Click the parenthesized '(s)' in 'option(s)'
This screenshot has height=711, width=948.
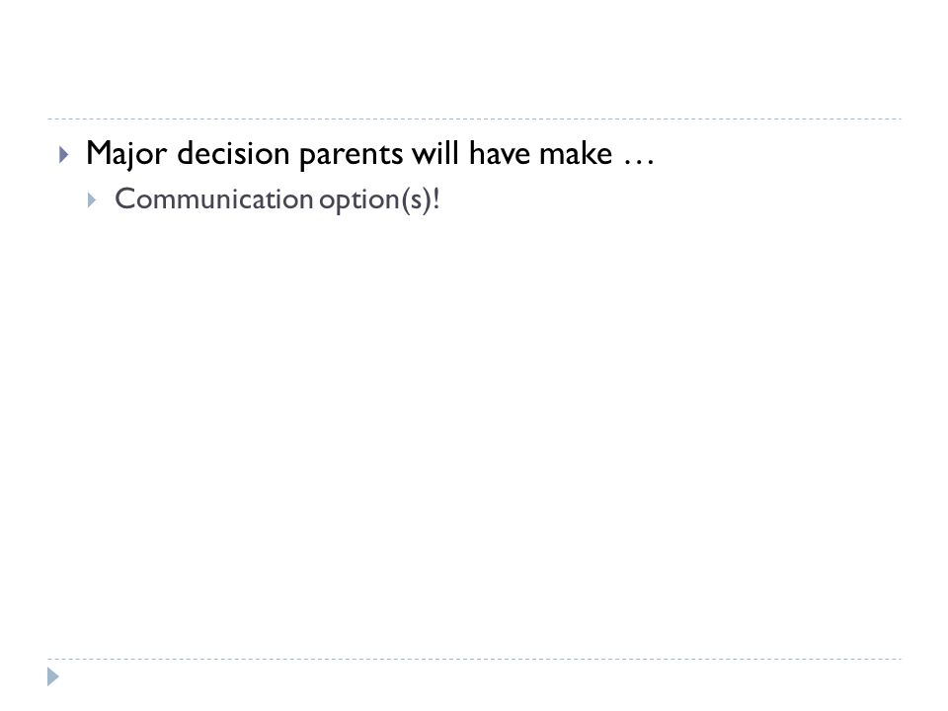tap(417, 200)
